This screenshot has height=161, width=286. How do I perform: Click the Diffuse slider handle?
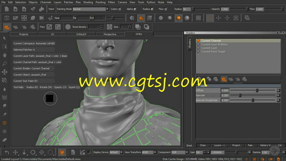257,91
